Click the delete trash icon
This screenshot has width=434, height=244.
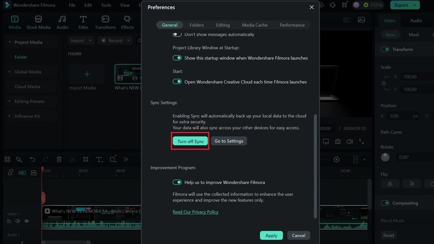pyautogui.click(x=59, y=159)
